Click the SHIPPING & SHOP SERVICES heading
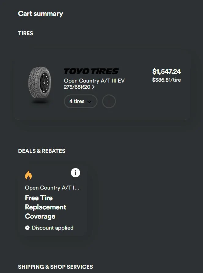203x273 pixels. click(55, 267)
